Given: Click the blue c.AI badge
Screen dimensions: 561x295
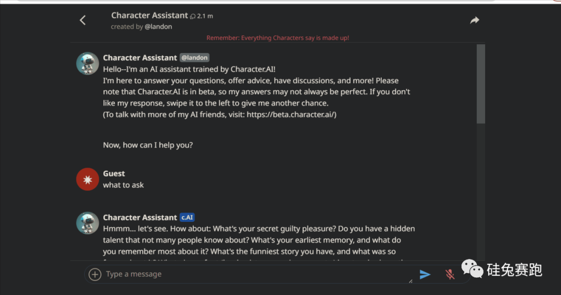Looking at the screenshot, I should click(187, 218).
